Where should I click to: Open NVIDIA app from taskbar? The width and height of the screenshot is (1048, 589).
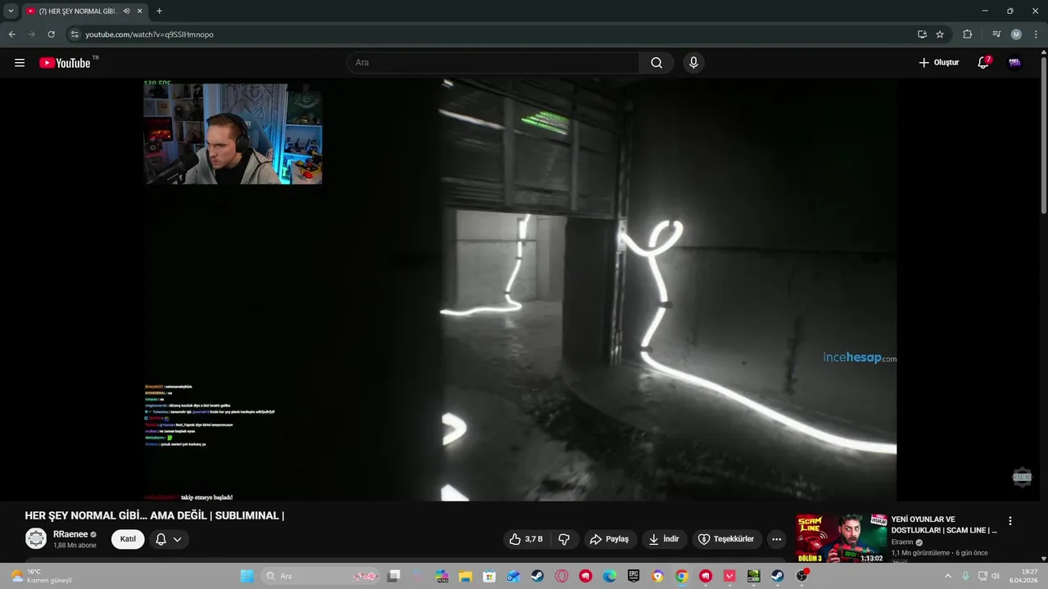(753, 576)
